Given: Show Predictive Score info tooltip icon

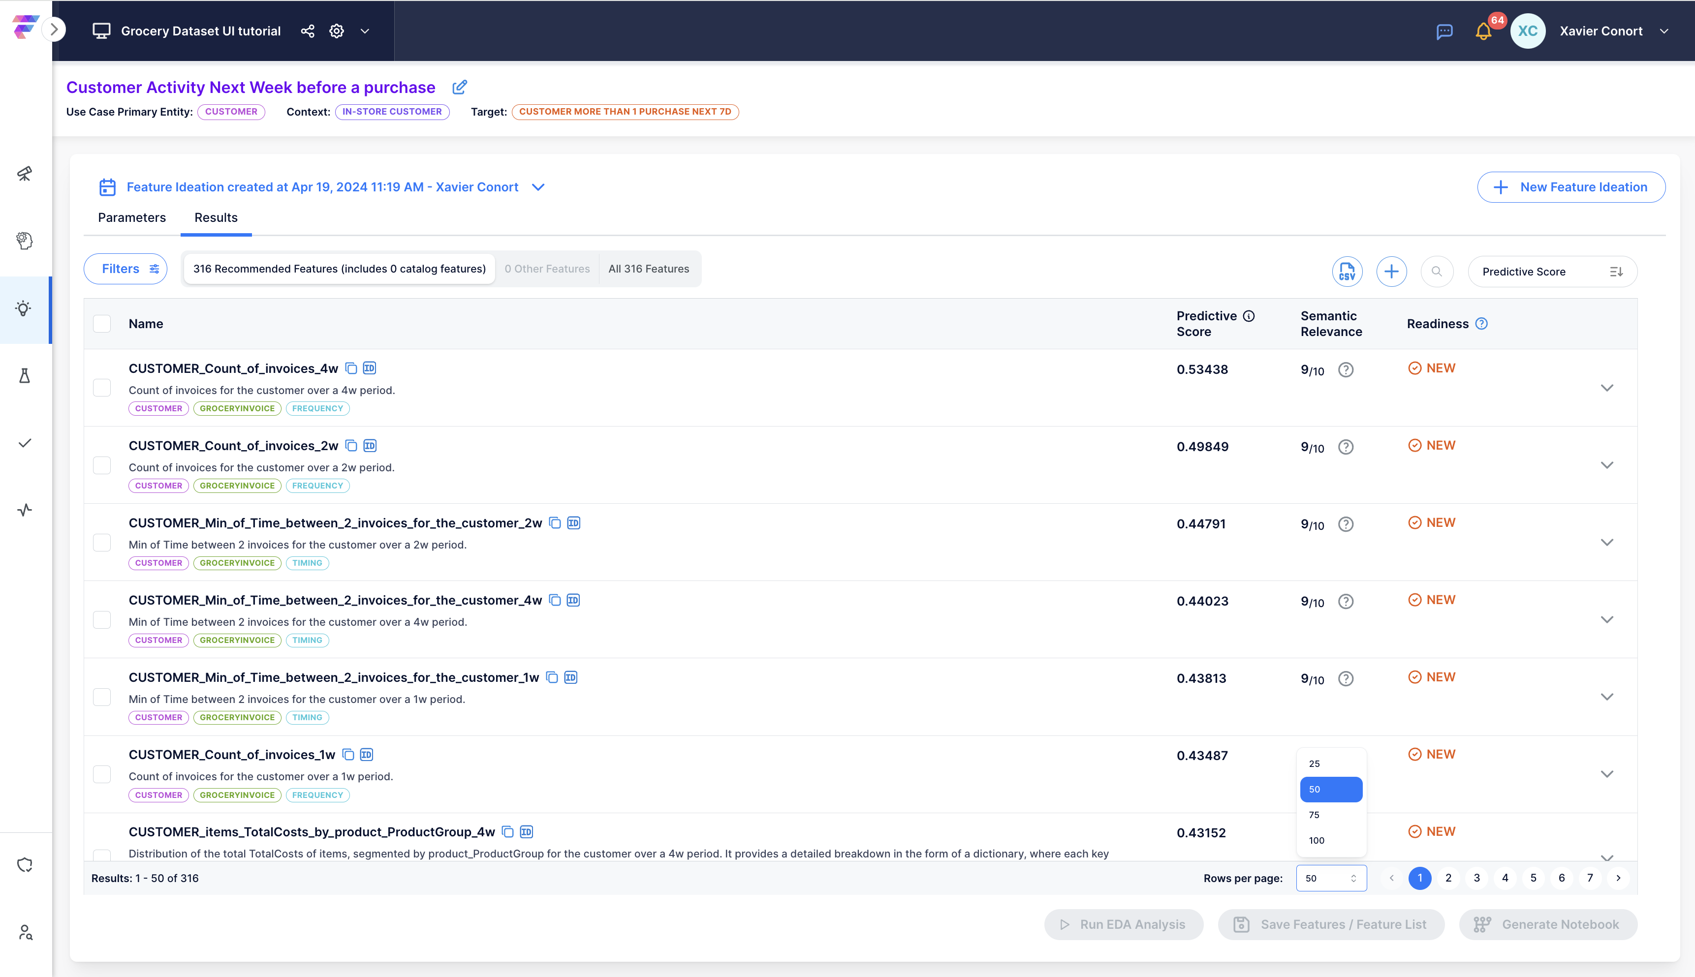Looking at the screenshot, I should [1249, 316].
